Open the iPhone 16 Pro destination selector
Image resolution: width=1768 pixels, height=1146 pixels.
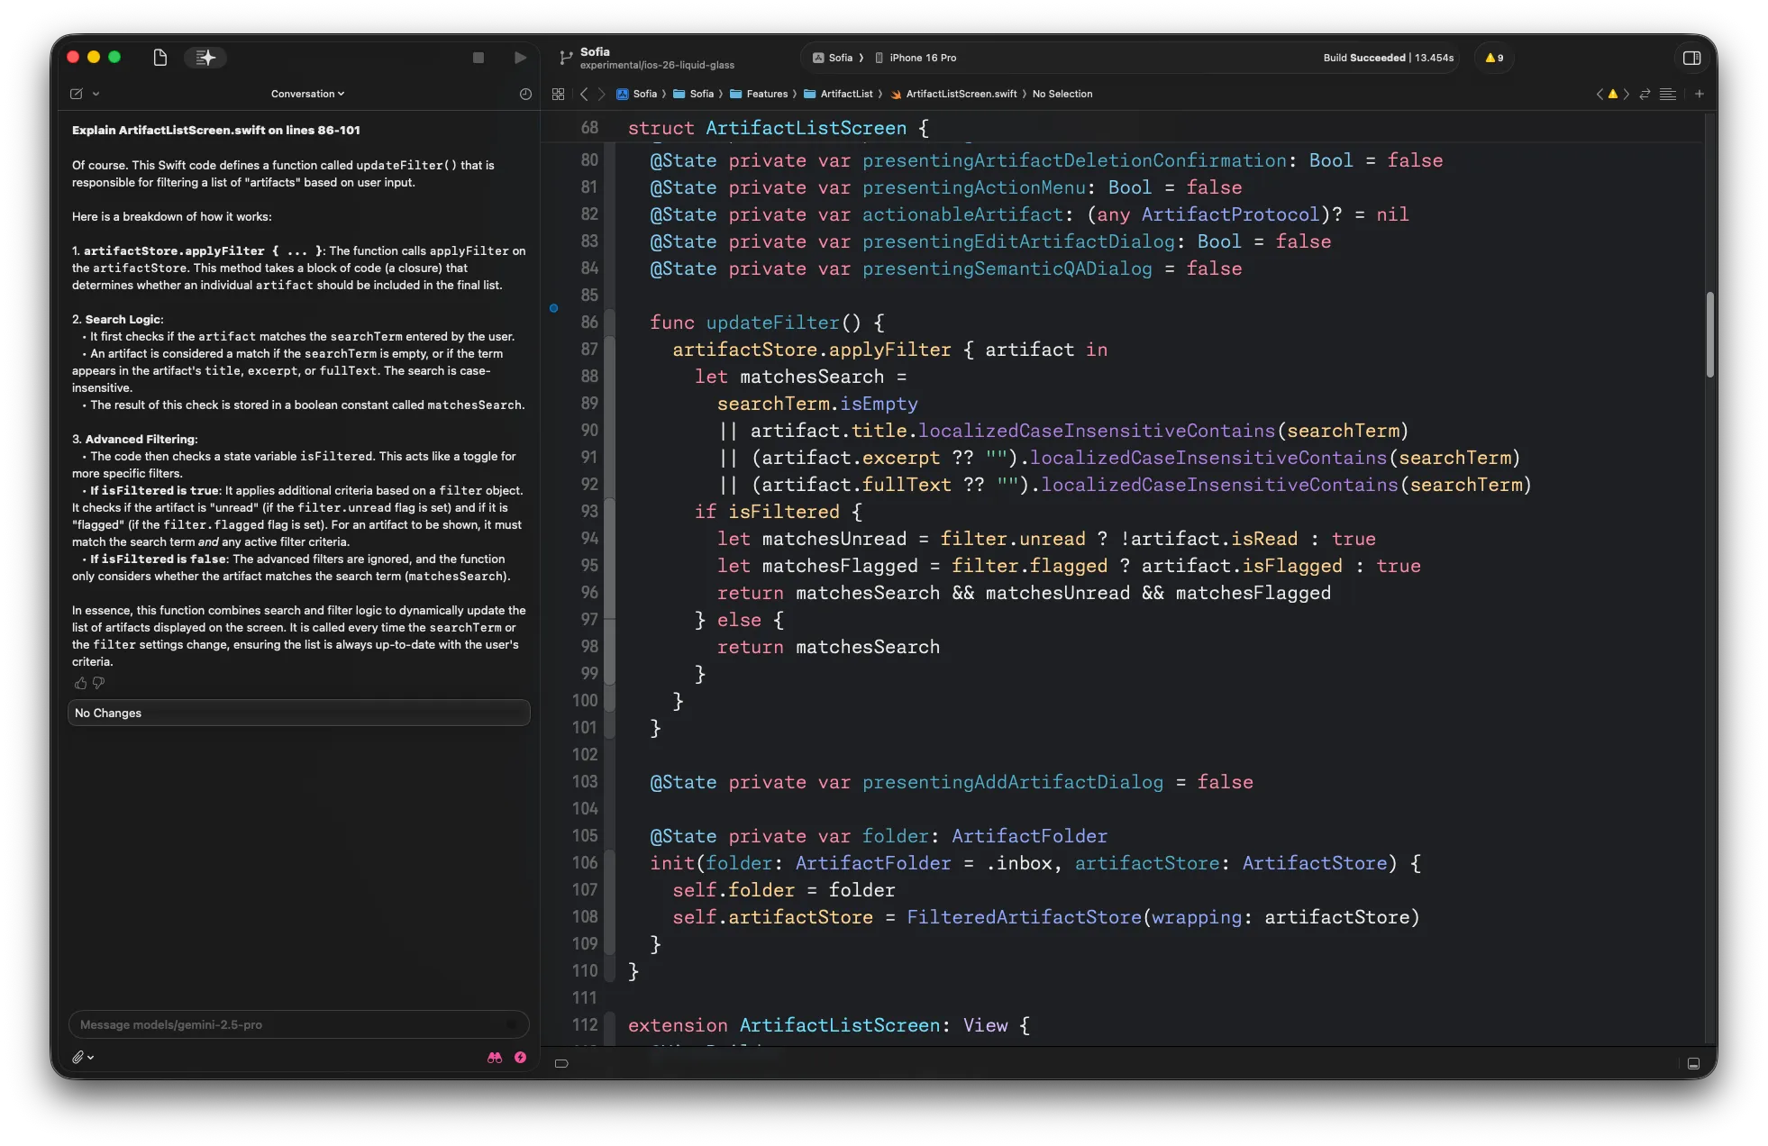pos(922,58)
